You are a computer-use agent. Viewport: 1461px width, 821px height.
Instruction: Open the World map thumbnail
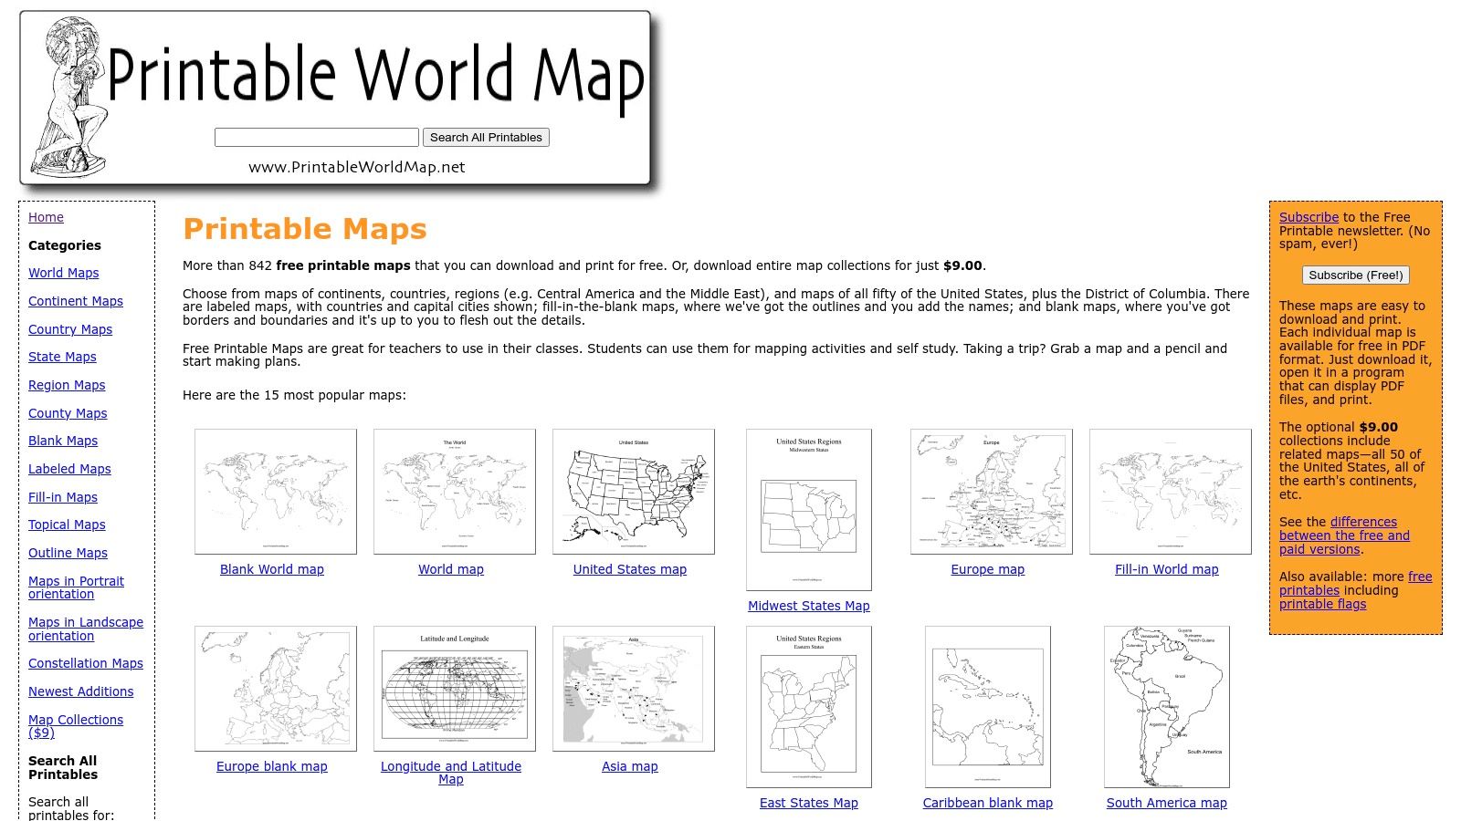[454, 491]
